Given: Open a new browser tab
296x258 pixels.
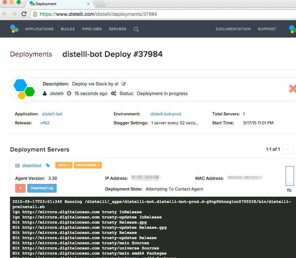Looking at the screenshot, I should click(99, 4).
